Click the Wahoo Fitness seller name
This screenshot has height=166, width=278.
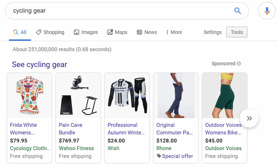point(76,148)
